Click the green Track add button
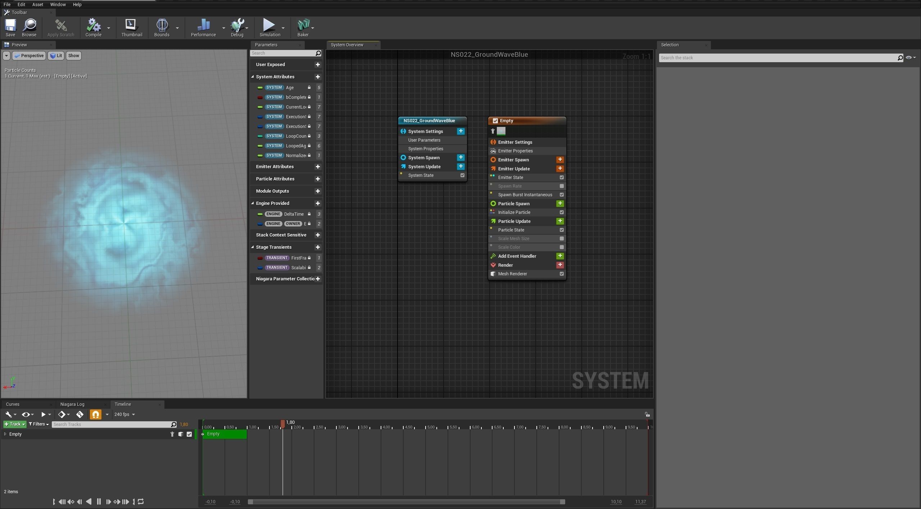 [15, 424]
